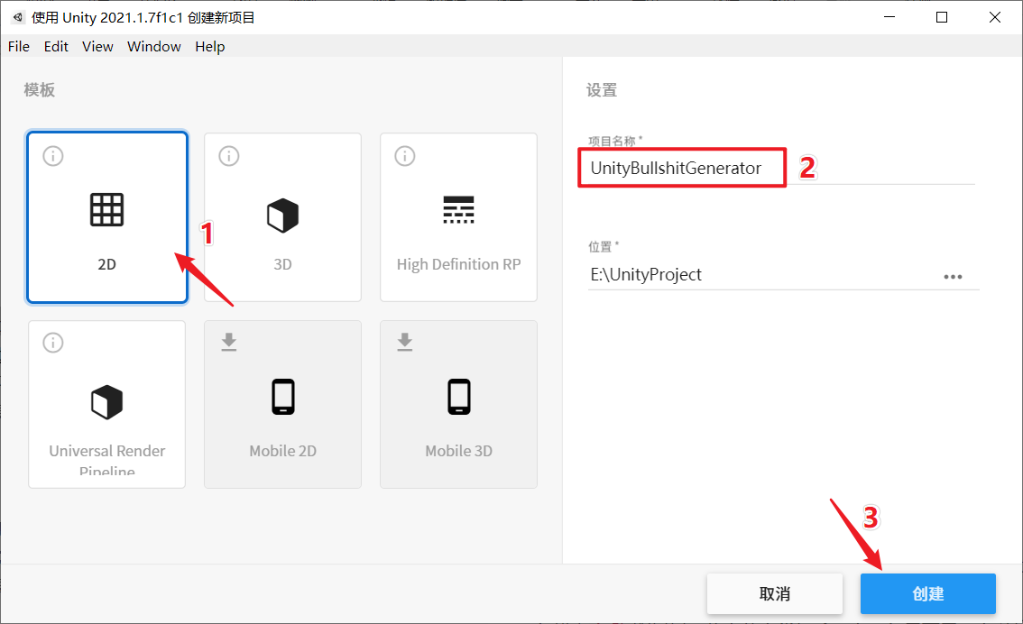
Task: Select the Mobile 2D label
Action: 282,451
